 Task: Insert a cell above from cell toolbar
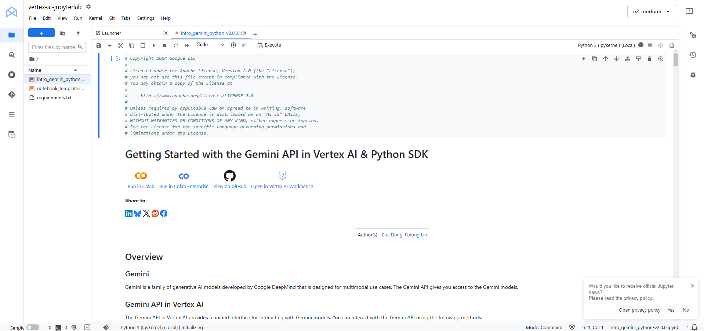(628, 59)
